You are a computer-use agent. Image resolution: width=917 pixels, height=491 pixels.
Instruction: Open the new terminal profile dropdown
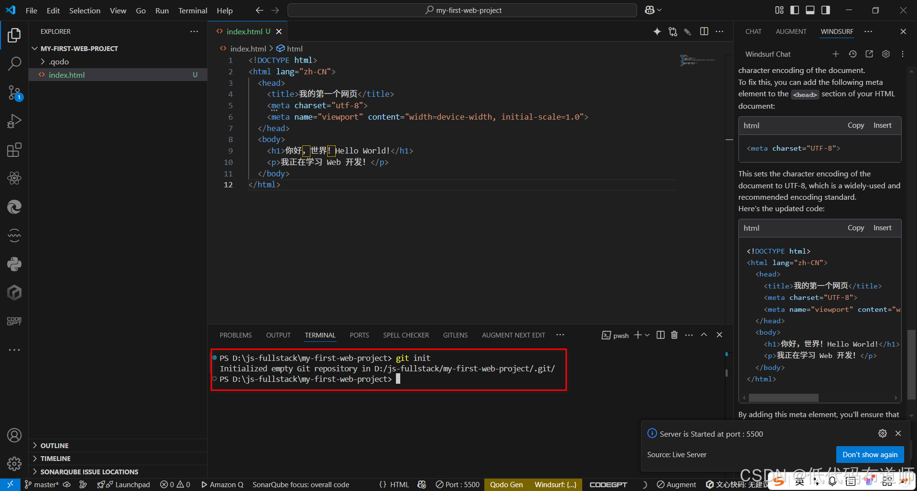(647, 335)
